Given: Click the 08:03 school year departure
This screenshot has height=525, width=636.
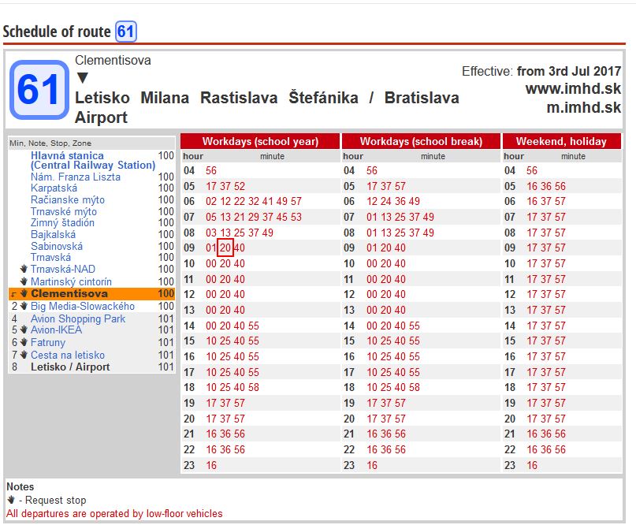Looking at the screenshot, I should tap(211, 233).
